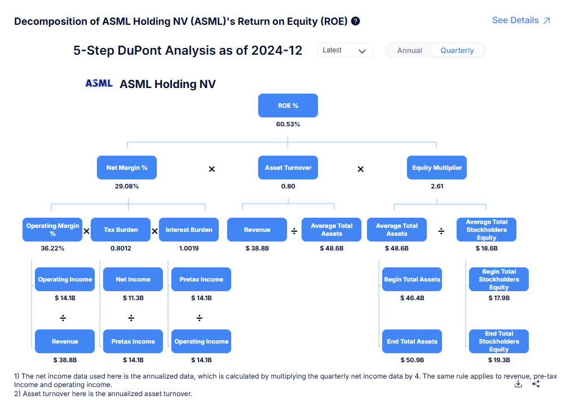Click the End Total Assets box
Screen dimensions: 566x400
click(x=412, y=341)
